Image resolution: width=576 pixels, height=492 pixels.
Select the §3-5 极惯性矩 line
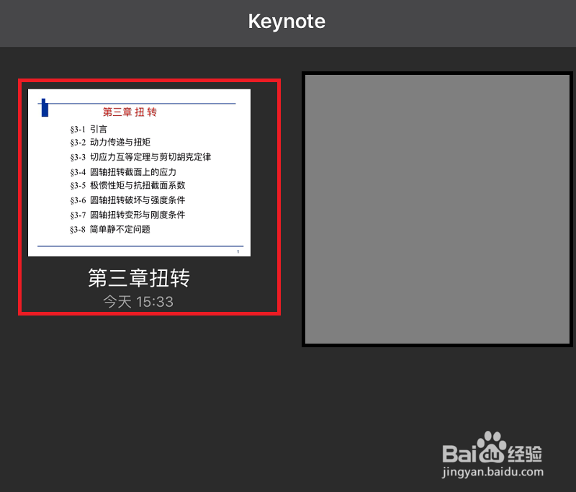click(125, 186)
